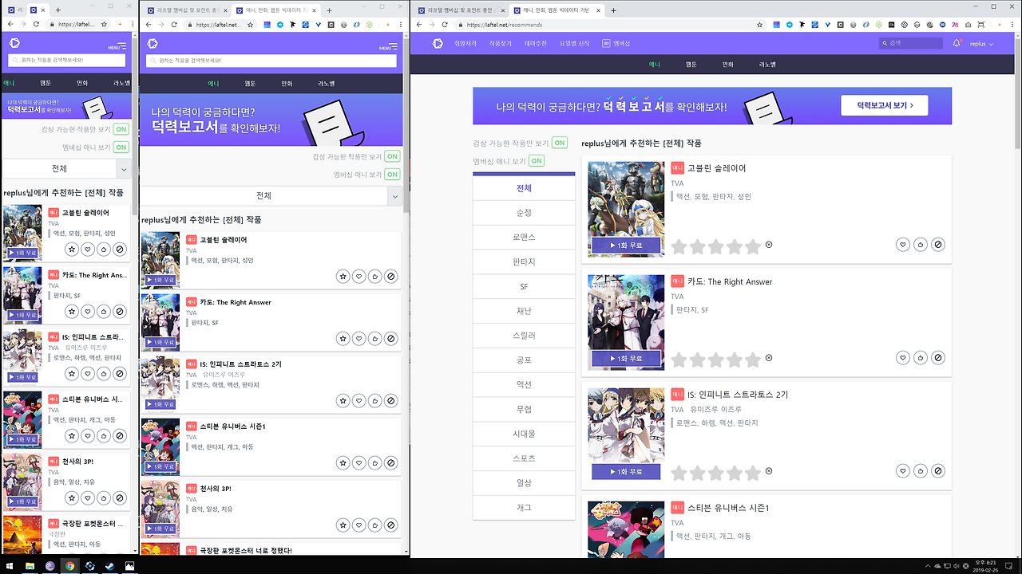Viewport: 1022px width, 574px height.
Task: Open File Explorer from the taskbar
Action: pos(30,566)
